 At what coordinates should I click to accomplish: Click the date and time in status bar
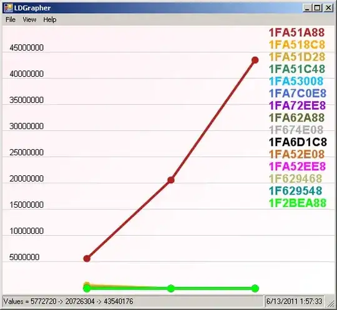click(x=295, y=301)
